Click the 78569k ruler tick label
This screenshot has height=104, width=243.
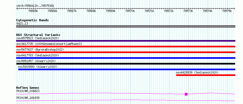pyautogui.click(x=111, y=11)
